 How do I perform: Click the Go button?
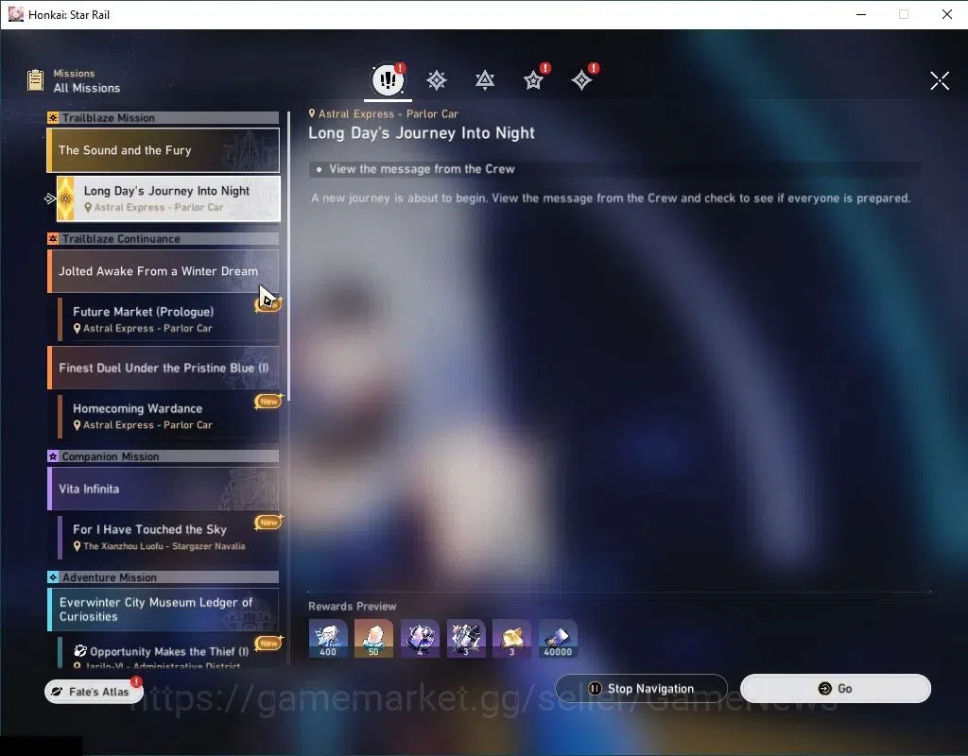[836, 688]
